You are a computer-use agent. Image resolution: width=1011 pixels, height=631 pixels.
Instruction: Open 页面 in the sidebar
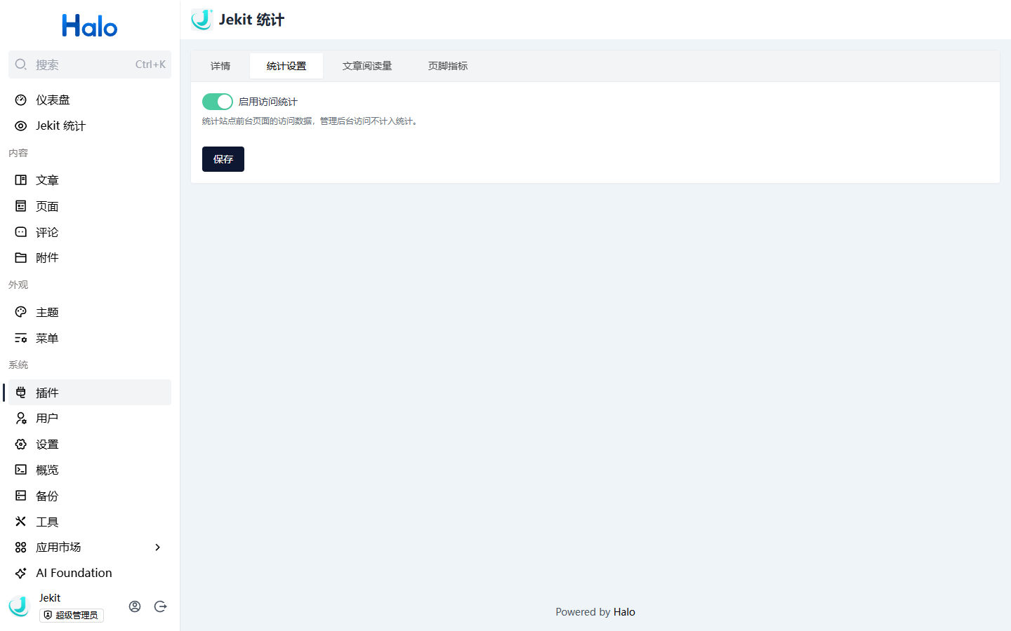tap(90, 206)
